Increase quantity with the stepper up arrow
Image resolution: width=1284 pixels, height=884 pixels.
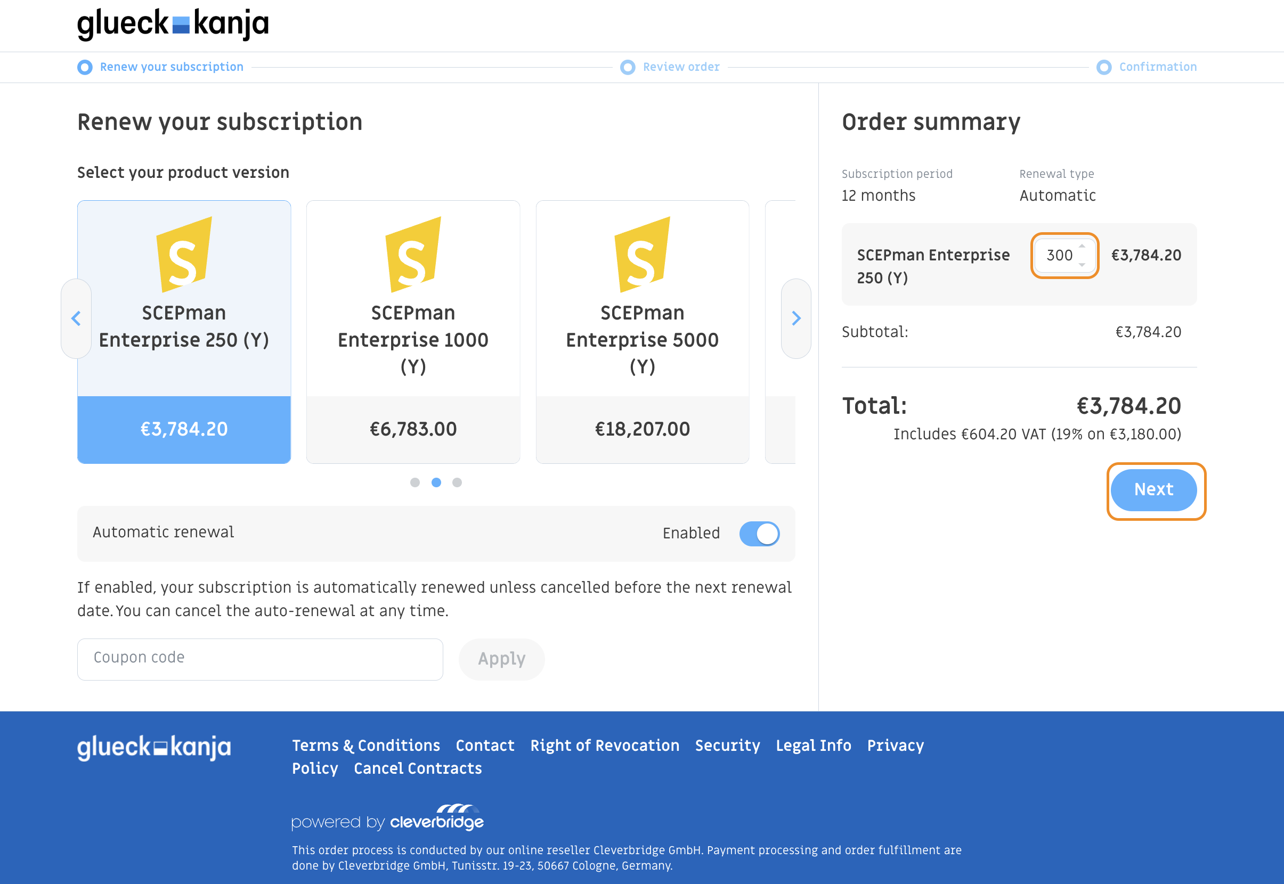1082,247
